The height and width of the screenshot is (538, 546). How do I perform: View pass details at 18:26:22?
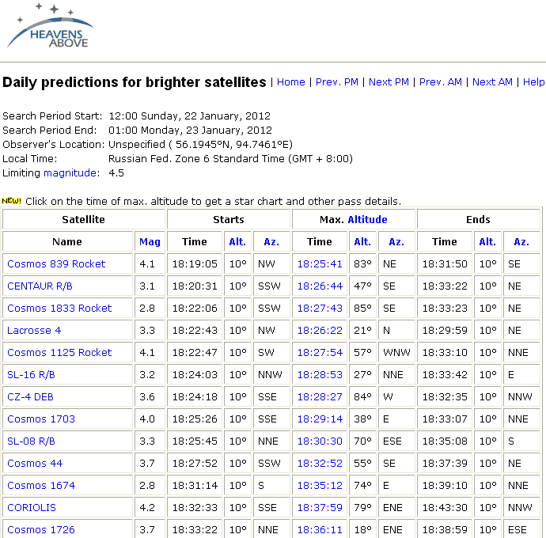pos(320,331)
